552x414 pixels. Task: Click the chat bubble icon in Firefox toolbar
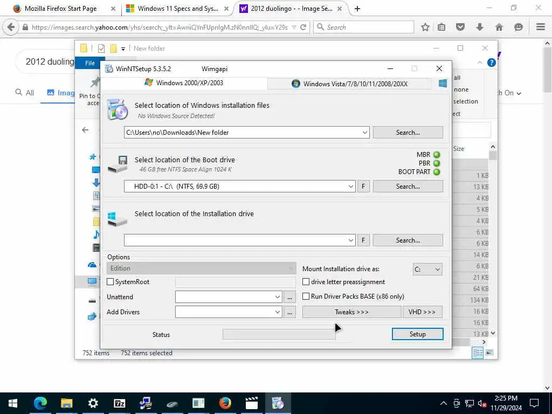[518, 27]
